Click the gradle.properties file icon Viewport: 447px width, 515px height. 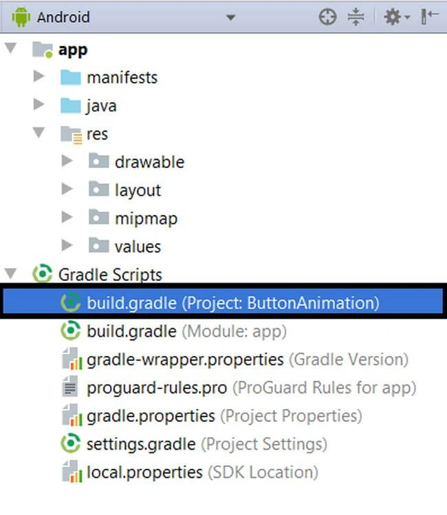[72, 415]
